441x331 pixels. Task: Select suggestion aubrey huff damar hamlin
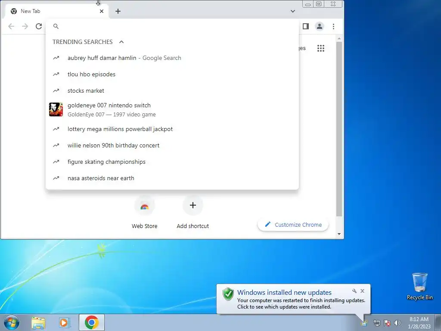[x=172, y=58]
